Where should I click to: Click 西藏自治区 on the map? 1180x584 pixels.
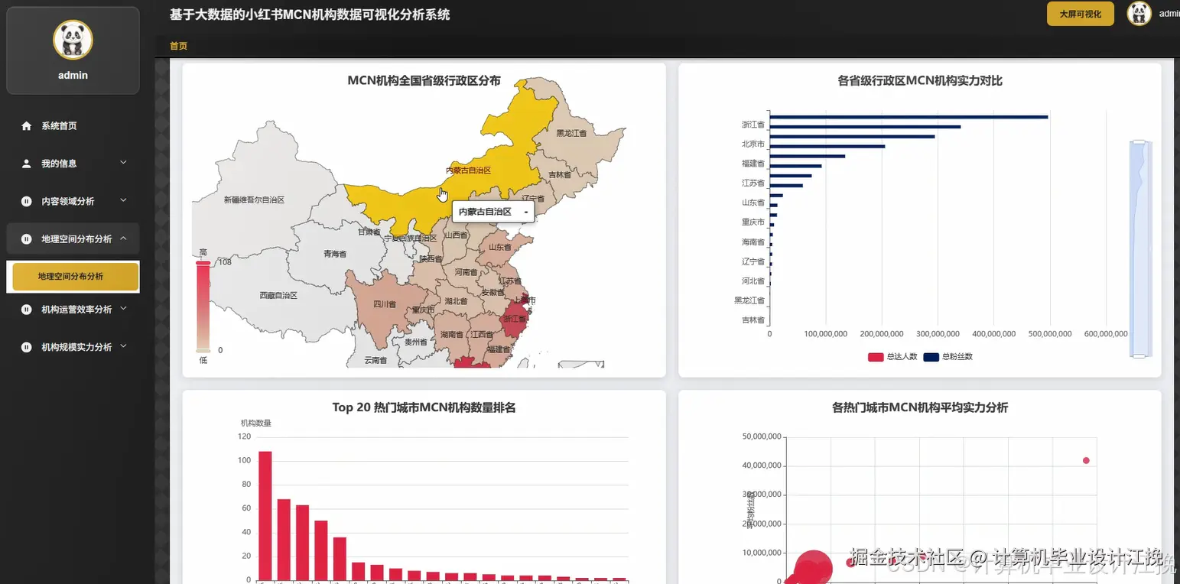tap(278, 295)
